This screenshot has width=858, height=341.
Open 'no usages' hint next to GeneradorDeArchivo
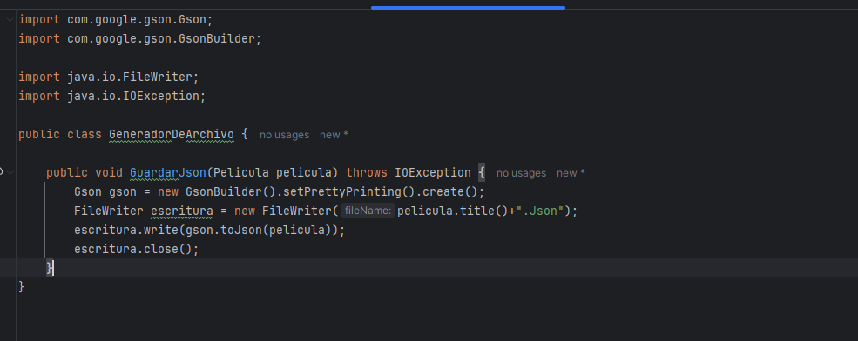(x=284, y=135)
